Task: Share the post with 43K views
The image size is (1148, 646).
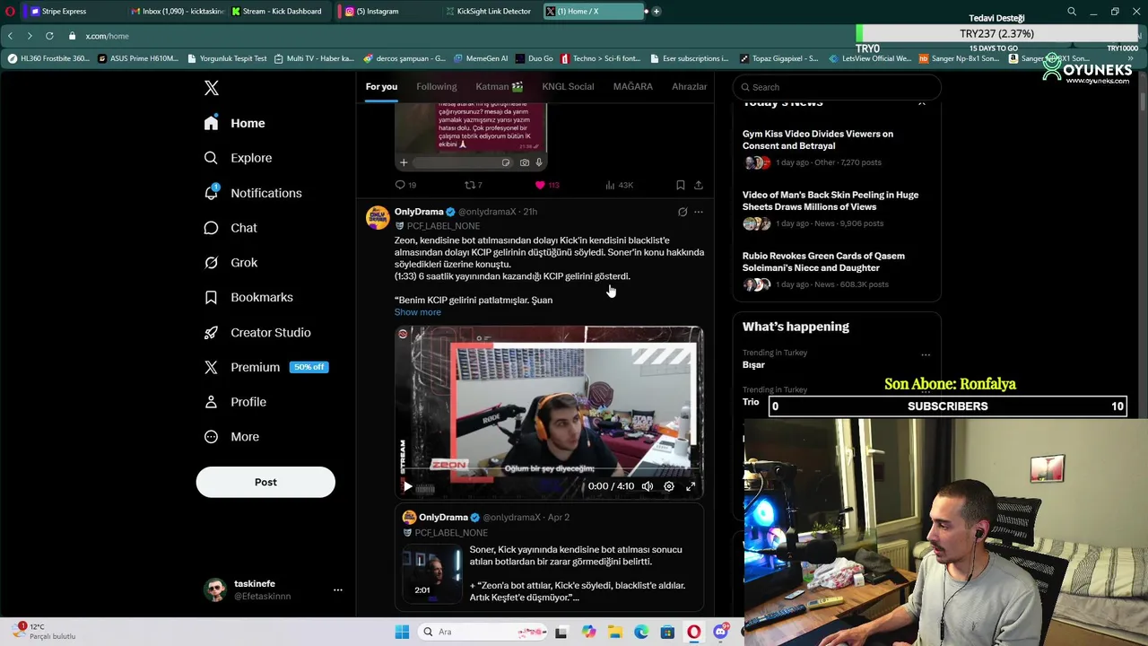Action: [699, 185]
